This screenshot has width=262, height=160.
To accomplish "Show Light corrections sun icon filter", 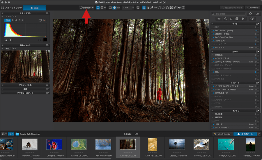I will (x=219, y=19).
